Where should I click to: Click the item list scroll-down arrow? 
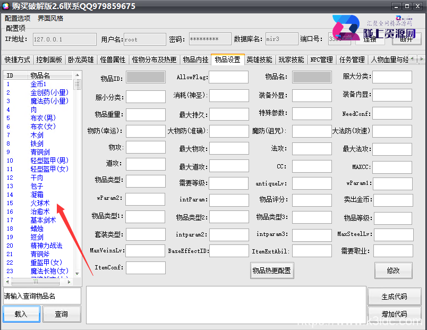(x=78, y=274)
